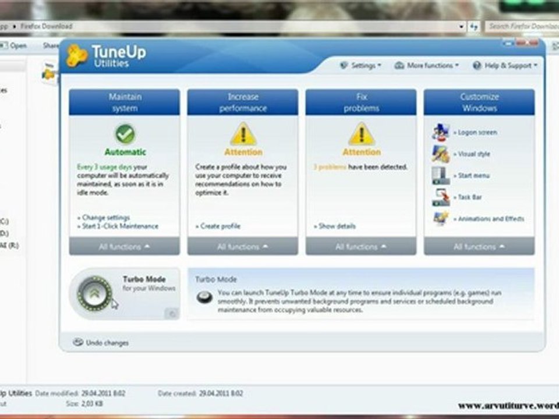This screenshot has height=419, width=559.
Task: Click the Search Firefox Download field
Action: [x=522, y=26]
